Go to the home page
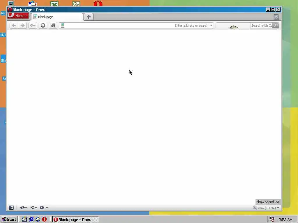The width and height of the screenshot is (298, 223). coord(53,26)
